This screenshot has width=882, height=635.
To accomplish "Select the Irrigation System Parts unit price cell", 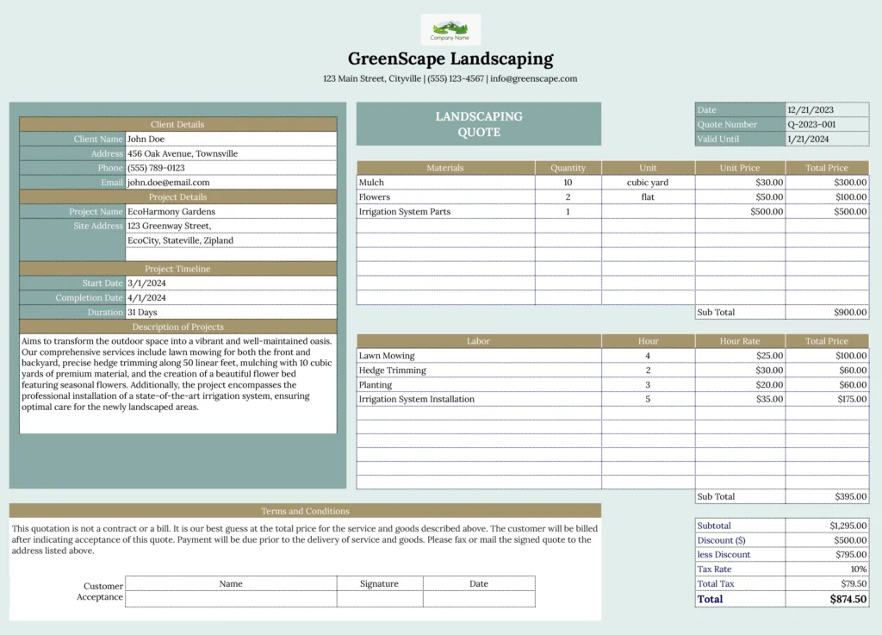I will (x=740, y=212).
